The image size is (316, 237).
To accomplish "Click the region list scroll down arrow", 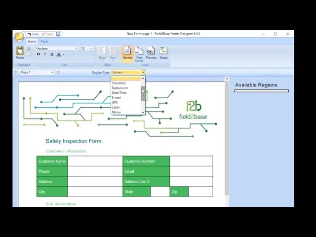I will pos(143,113).
